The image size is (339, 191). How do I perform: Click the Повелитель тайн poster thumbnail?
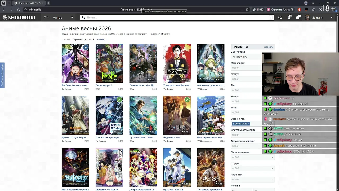tap(143, 63)
